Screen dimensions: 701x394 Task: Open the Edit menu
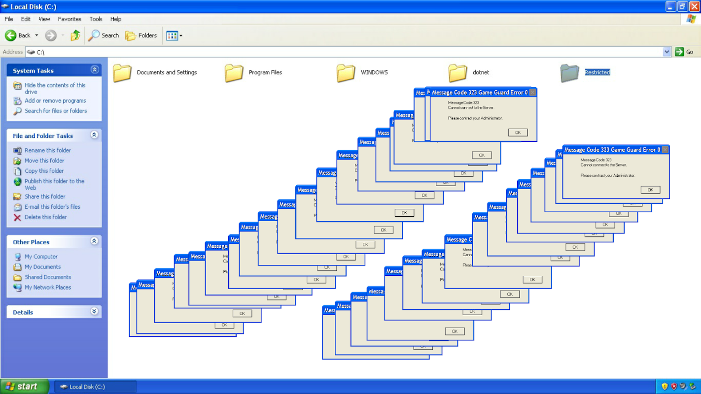coord(26,19)
